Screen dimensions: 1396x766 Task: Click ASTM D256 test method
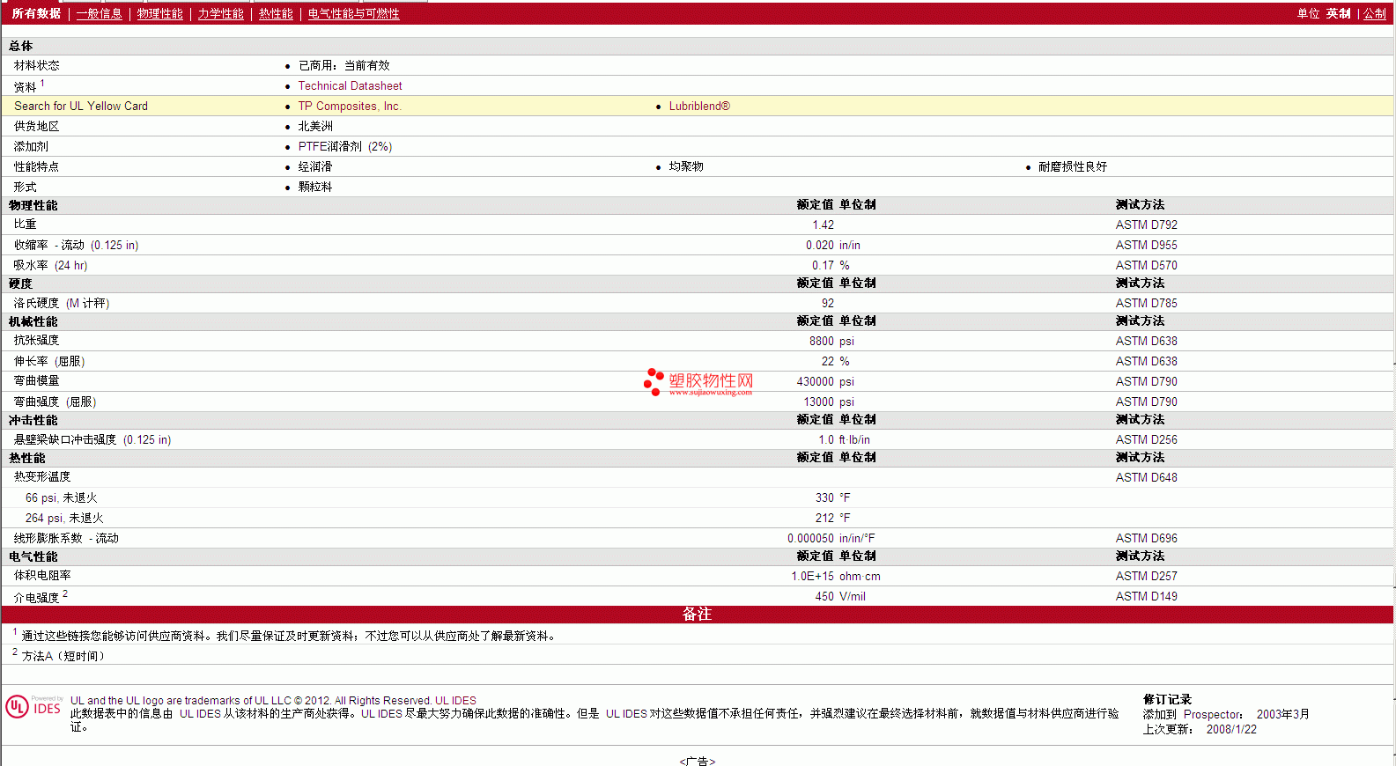[x=1146, y=439]
